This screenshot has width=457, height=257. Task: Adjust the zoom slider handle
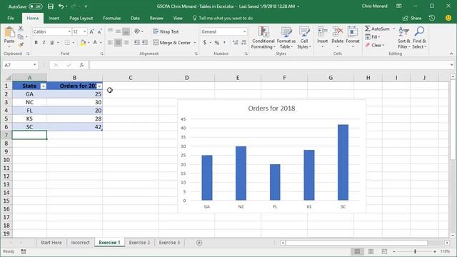coord(415,251)
